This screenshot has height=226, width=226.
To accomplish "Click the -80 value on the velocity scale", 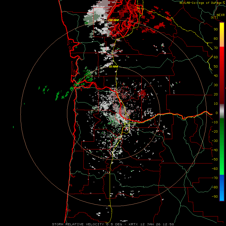I will pos(215,187).
